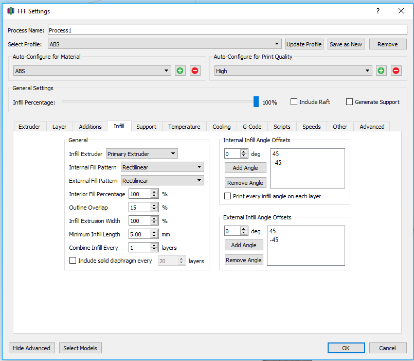414x361 pixels.
Task: Remove ABS material with red minus icon
Action: coord(195,71)
